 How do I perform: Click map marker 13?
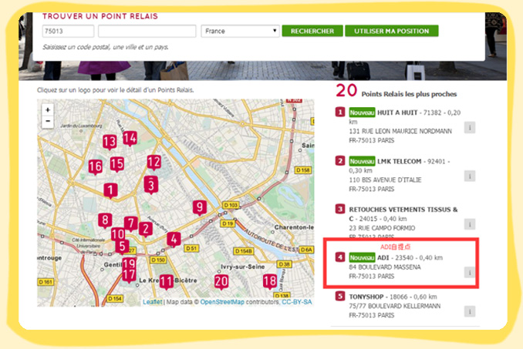110,142
